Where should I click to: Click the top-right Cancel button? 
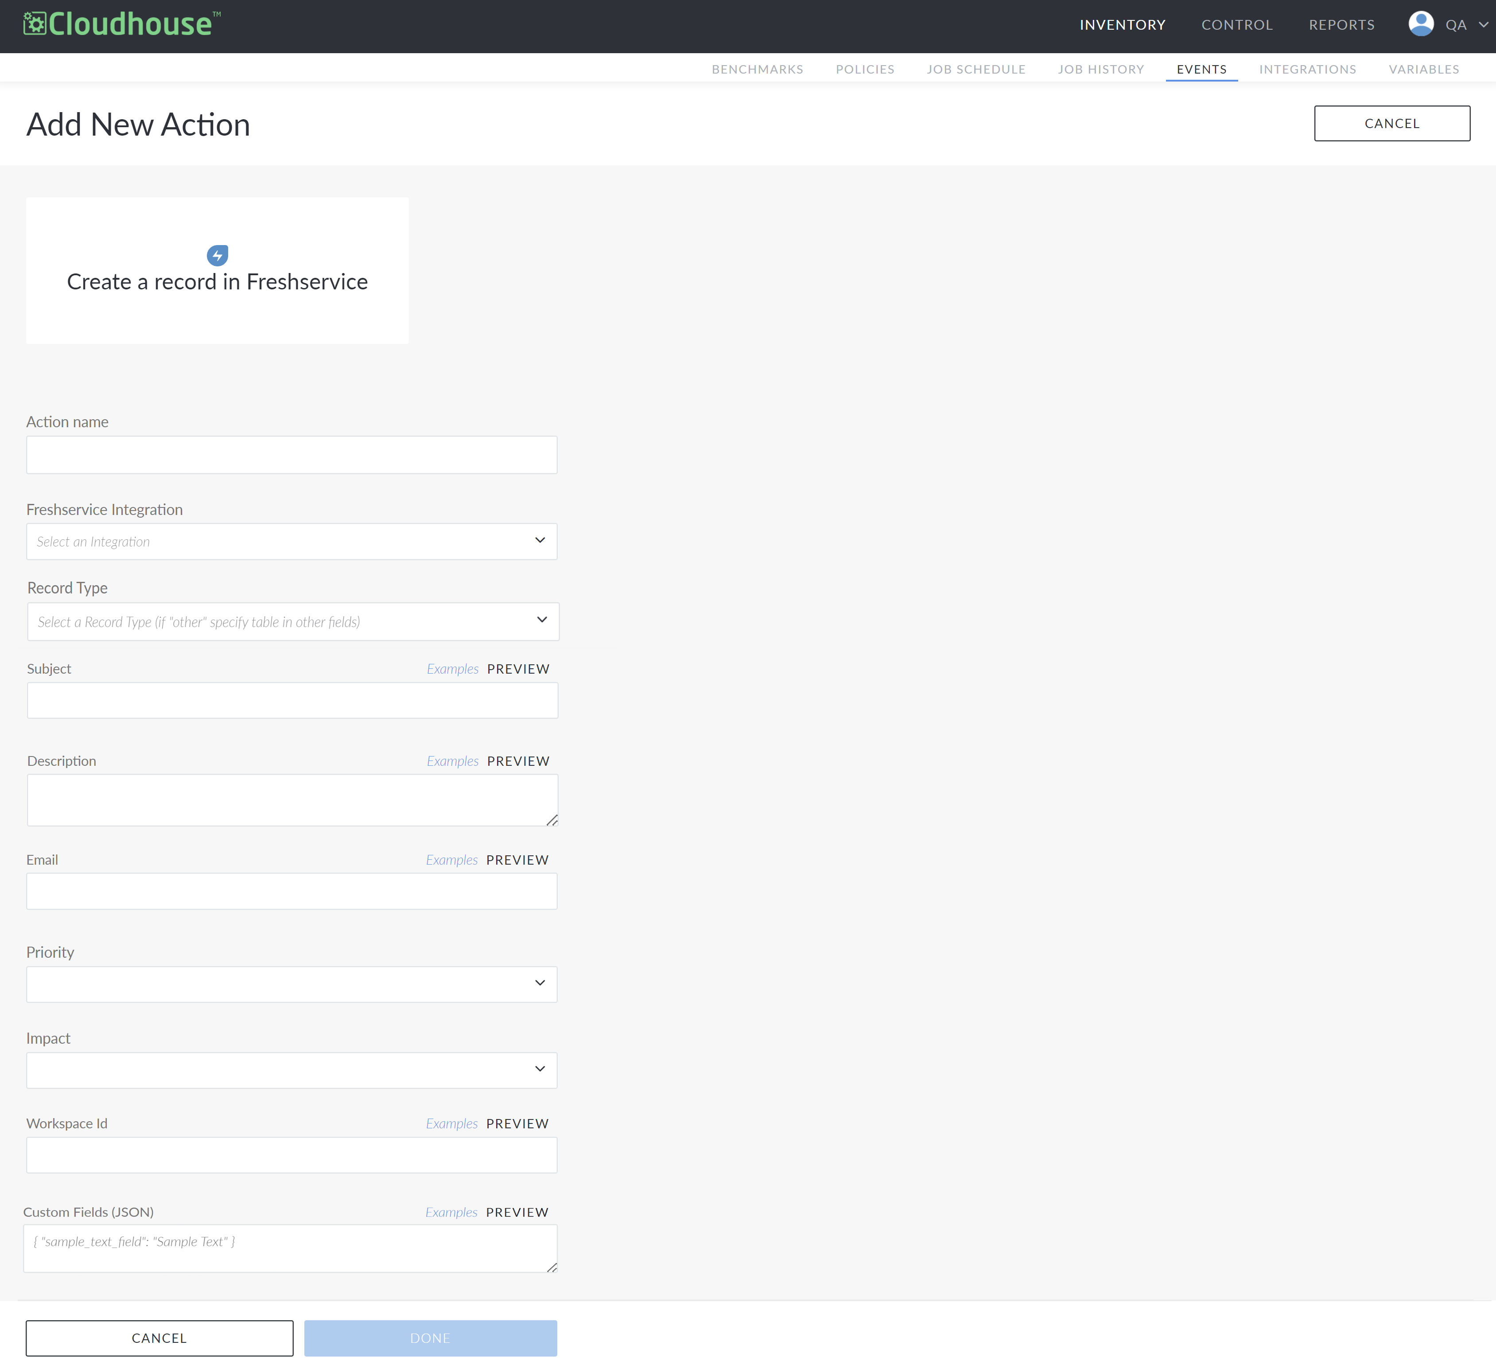[1391, 123]
